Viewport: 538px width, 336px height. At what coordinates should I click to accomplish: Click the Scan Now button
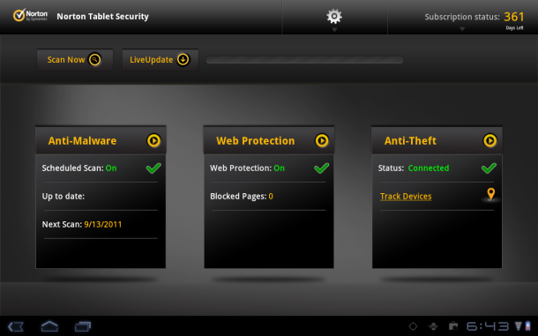coord(75,60)
